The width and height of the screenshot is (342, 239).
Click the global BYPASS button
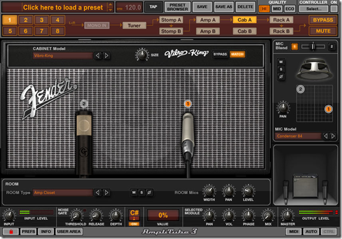pyautogui.click(x=323, y=20)
